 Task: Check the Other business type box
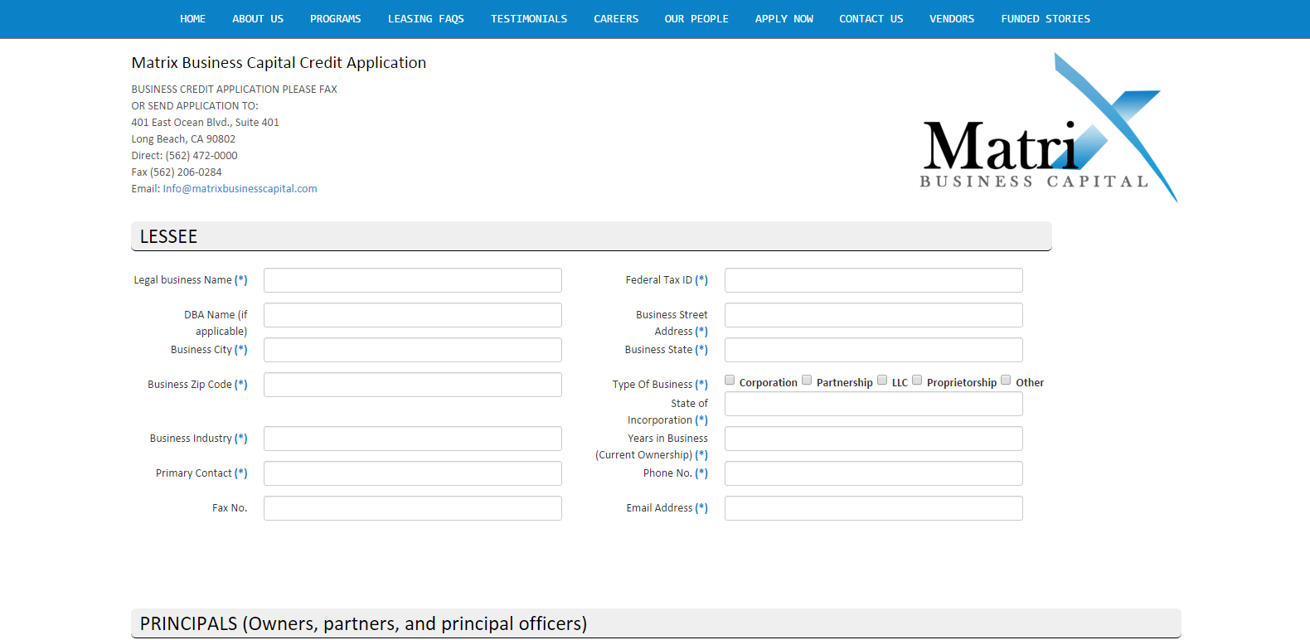point(1006,380)
